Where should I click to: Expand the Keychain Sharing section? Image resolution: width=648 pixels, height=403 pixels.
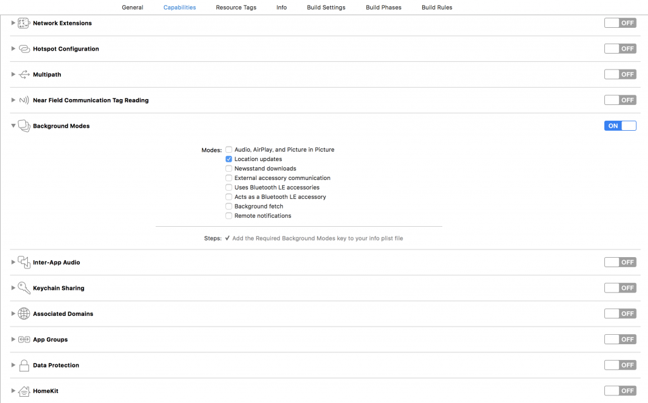click(x=13, y=287)
